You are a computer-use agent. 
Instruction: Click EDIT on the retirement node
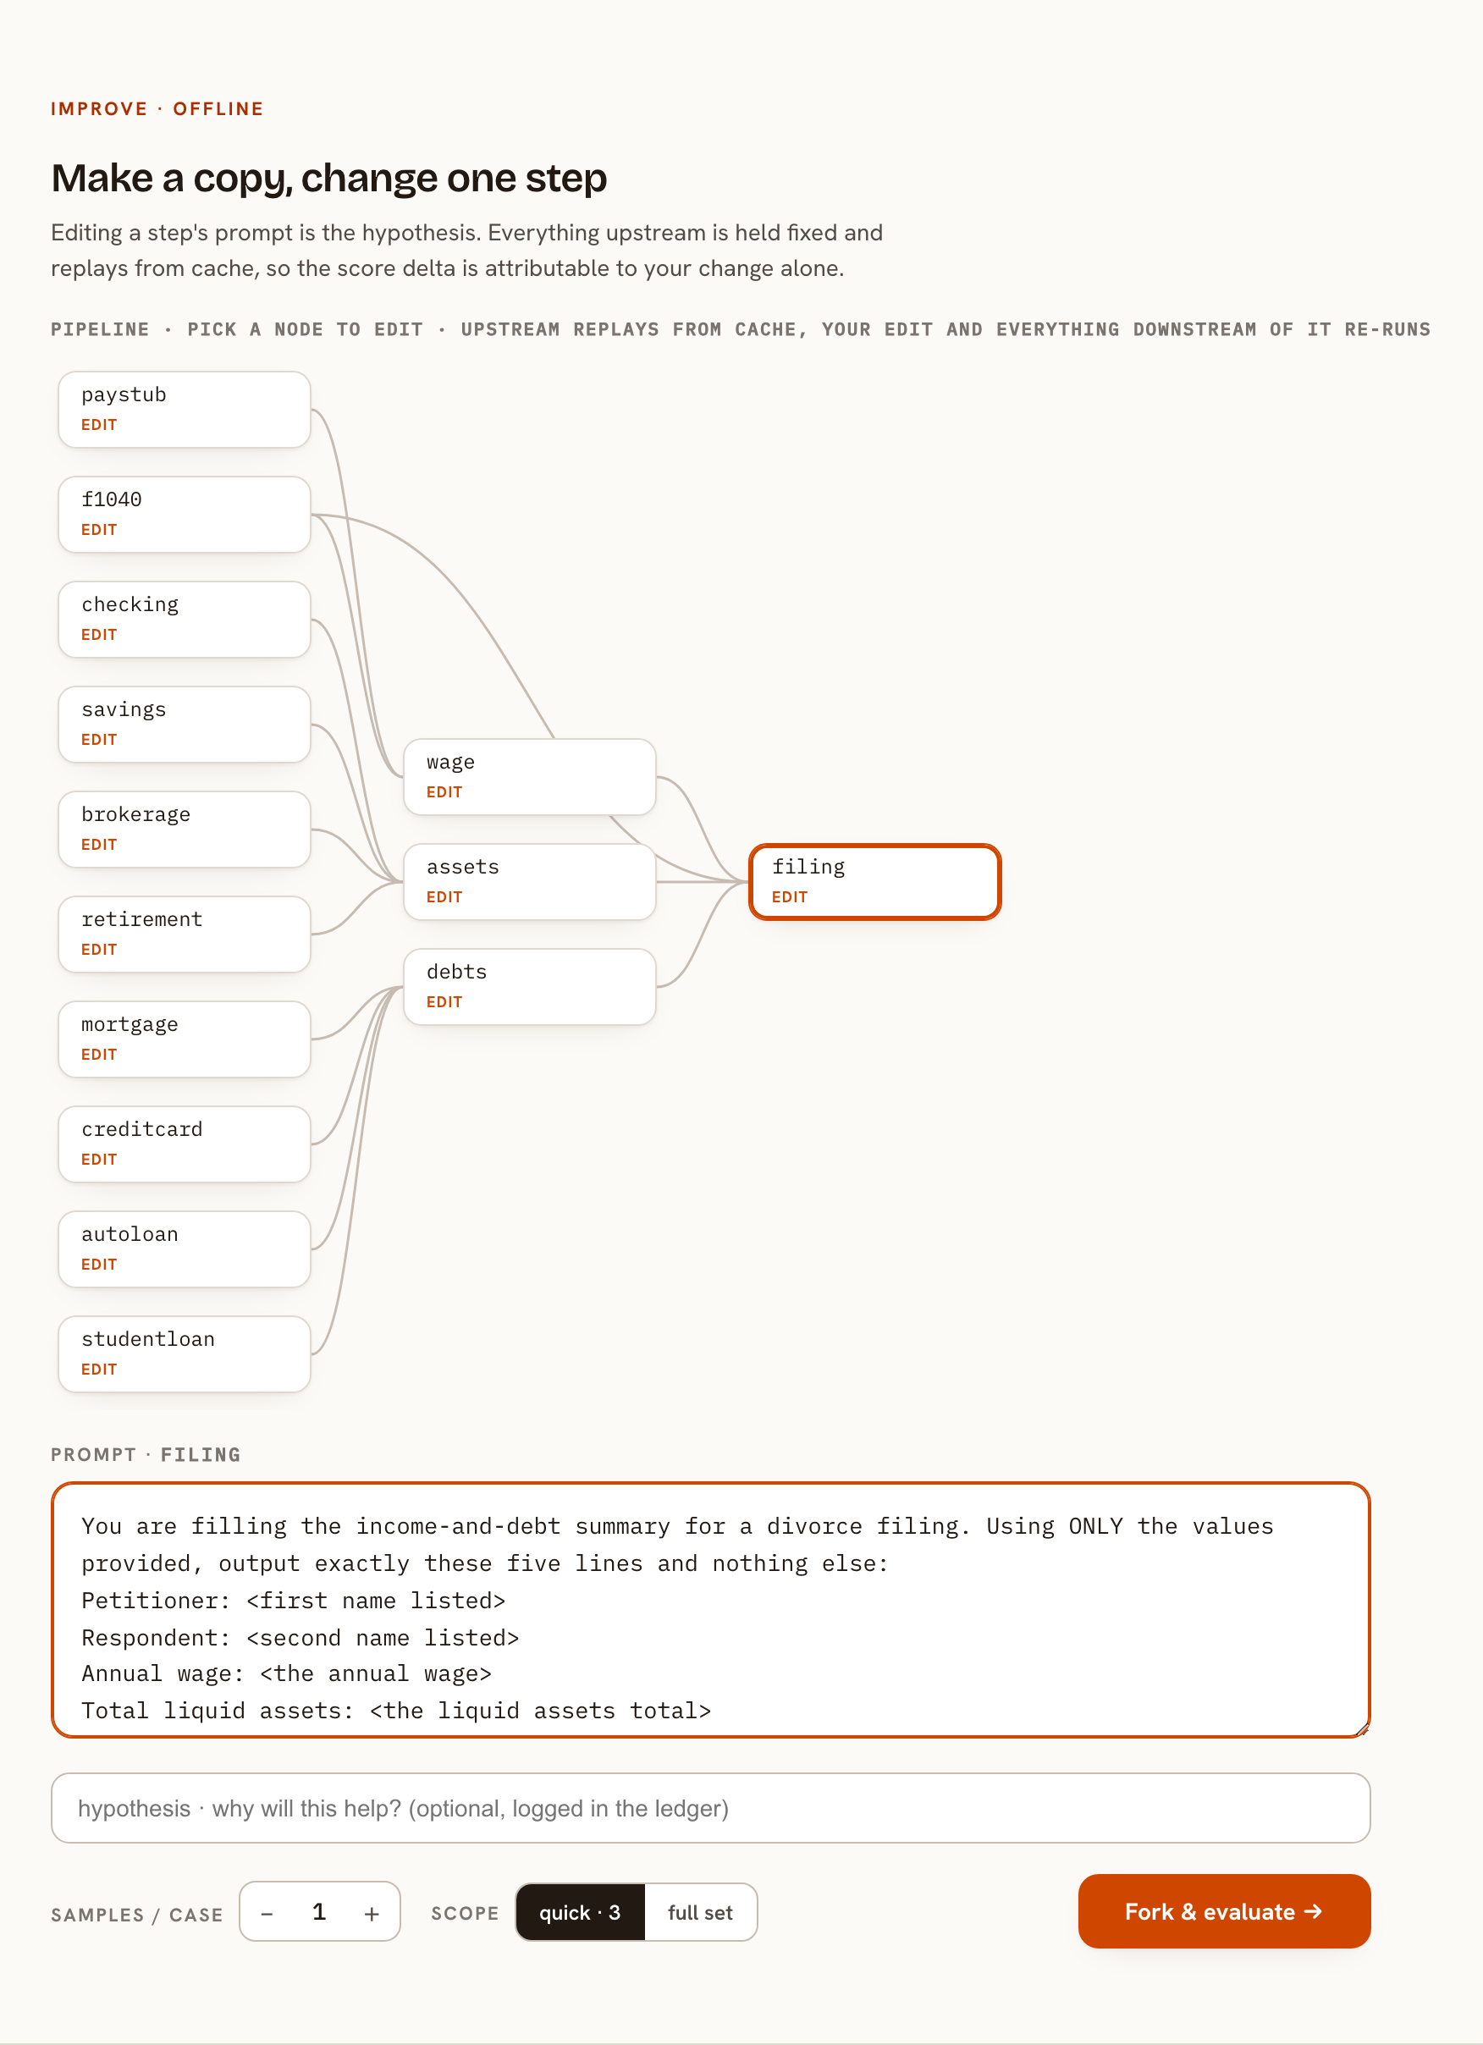[x=99, y=950]
